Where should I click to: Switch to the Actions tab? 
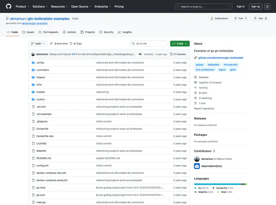[x=69, y=32]
